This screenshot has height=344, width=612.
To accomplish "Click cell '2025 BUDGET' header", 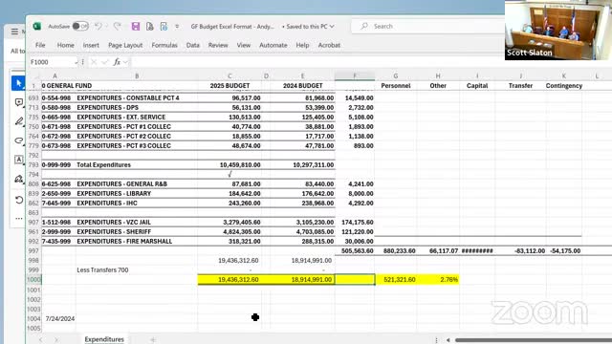I will click(229, 86).
